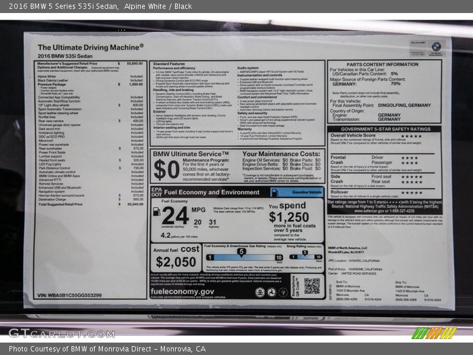
Task: Click the marker 5 on Greenhouse Gas Rating scale
Action: tap(241, 253)
